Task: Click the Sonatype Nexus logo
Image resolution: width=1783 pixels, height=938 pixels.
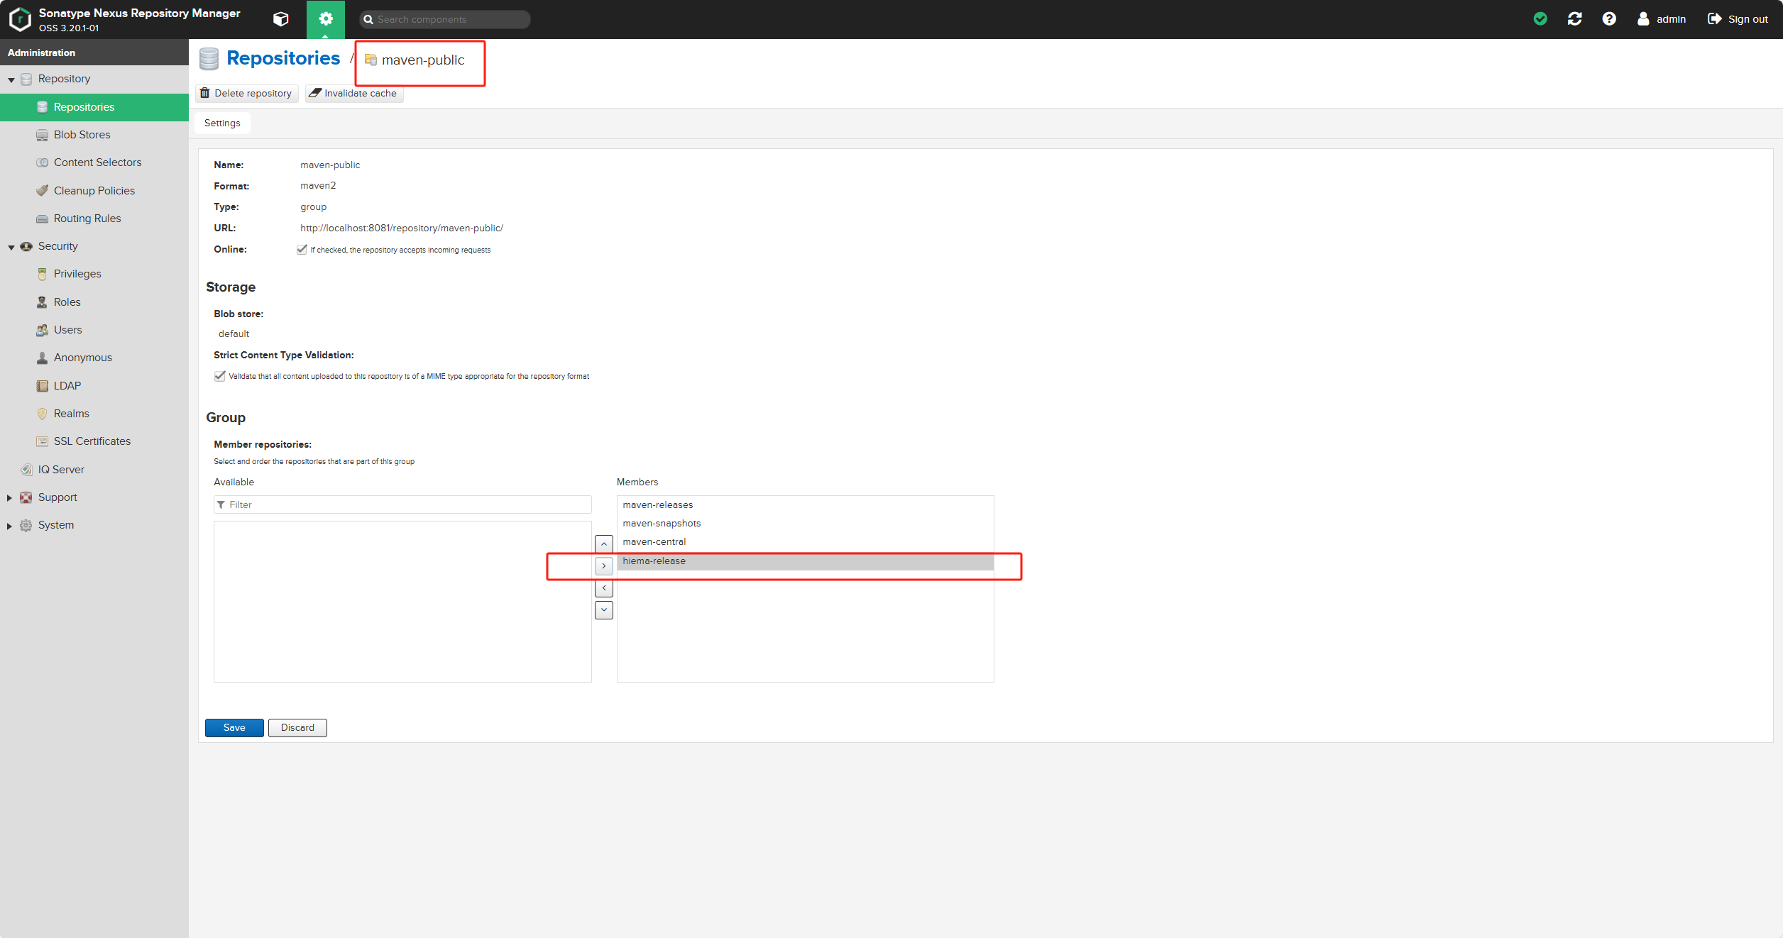Action: tap(20, 19)
